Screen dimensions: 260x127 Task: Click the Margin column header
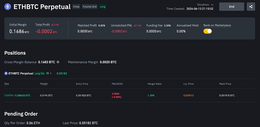pyautogui.click(x=44, y=84)
